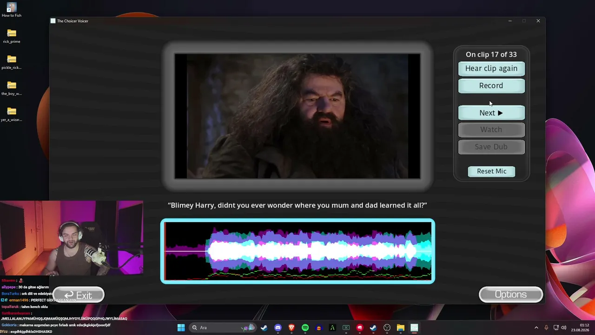Click the 'On clip 17 of 33' counter
Screen dimensions: 595x335
pos(491,54)
